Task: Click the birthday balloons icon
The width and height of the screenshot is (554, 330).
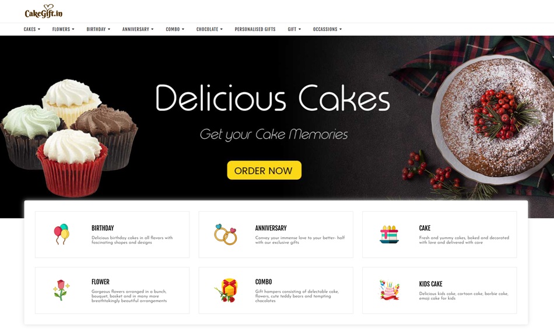Action: pyautogui.click(x=61, y=234)
